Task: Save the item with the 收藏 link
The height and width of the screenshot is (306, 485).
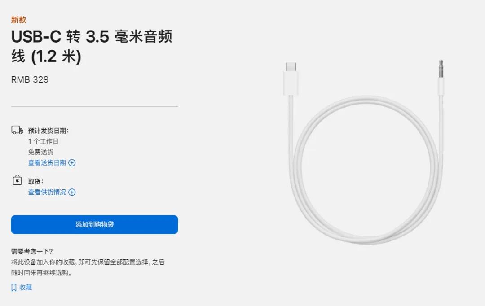Action: [x=26, y=288]
